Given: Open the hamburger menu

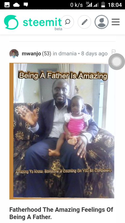Looking at the screenshot, I should click(x=116, y=22).
